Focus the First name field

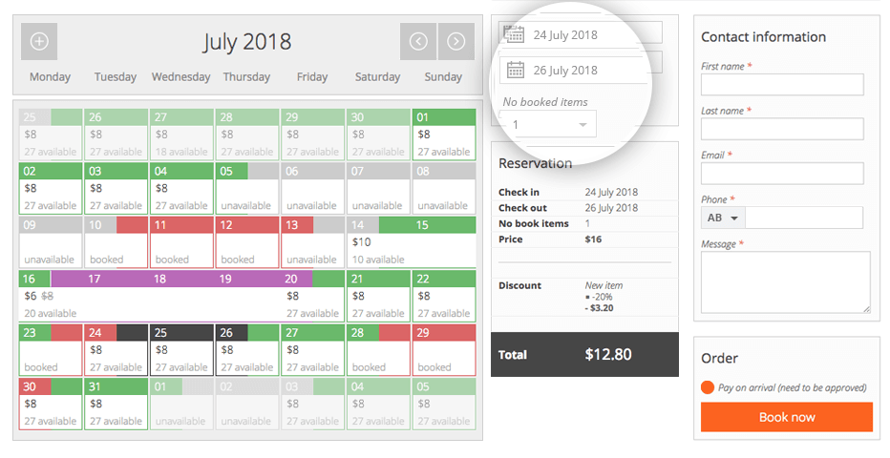[x=782, y=85]
